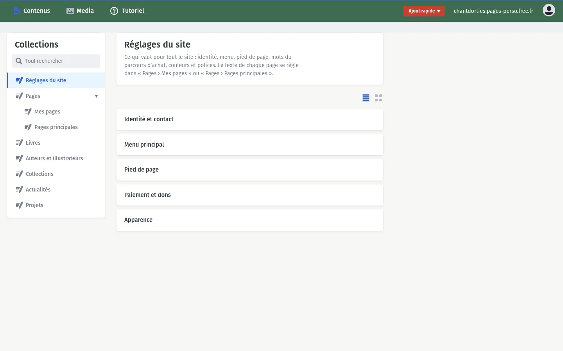The image size is (563, 351).
Task: Open the Media tab
Action: [80, 11]
